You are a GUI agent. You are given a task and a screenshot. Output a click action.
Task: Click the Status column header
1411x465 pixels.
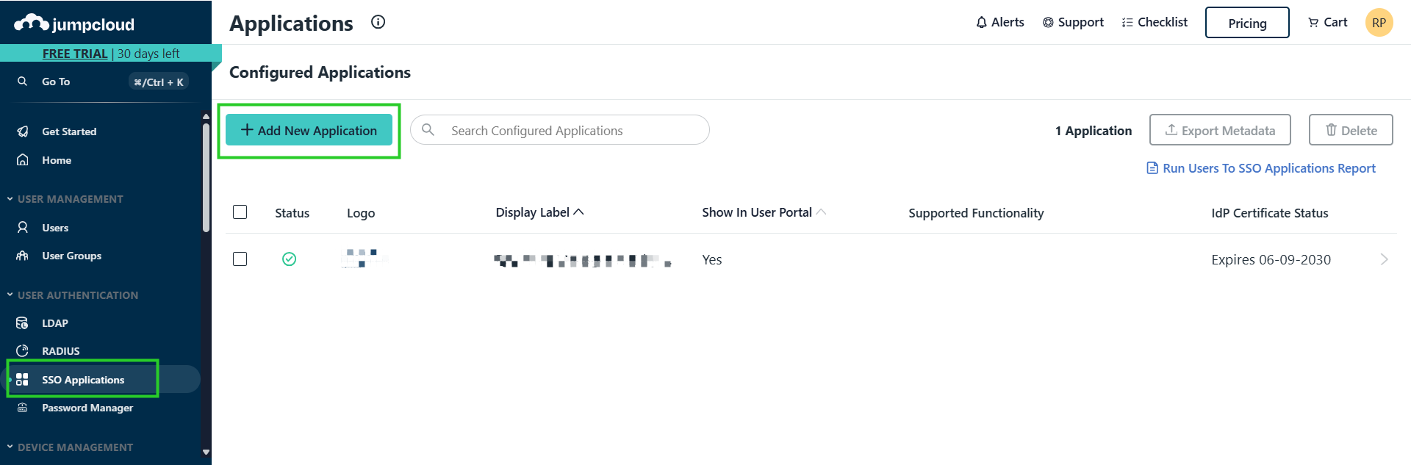292,213
